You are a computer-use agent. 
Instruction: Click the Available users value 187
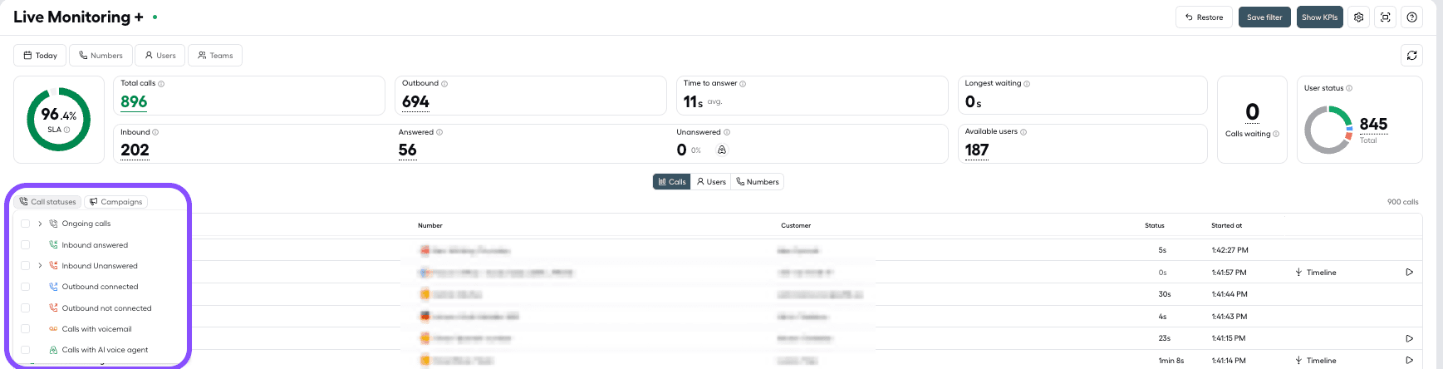click(977, 150)
